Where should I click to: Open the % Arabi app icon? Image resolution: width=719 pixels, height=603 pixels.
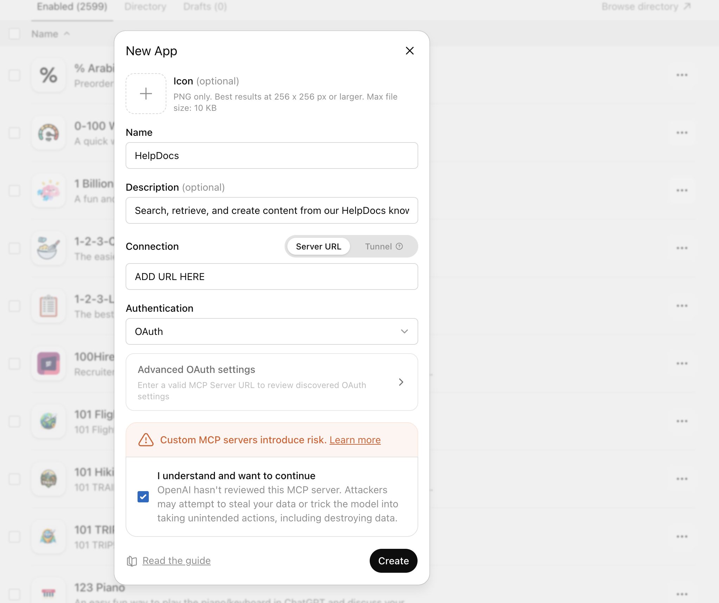[x=49, y=75]
